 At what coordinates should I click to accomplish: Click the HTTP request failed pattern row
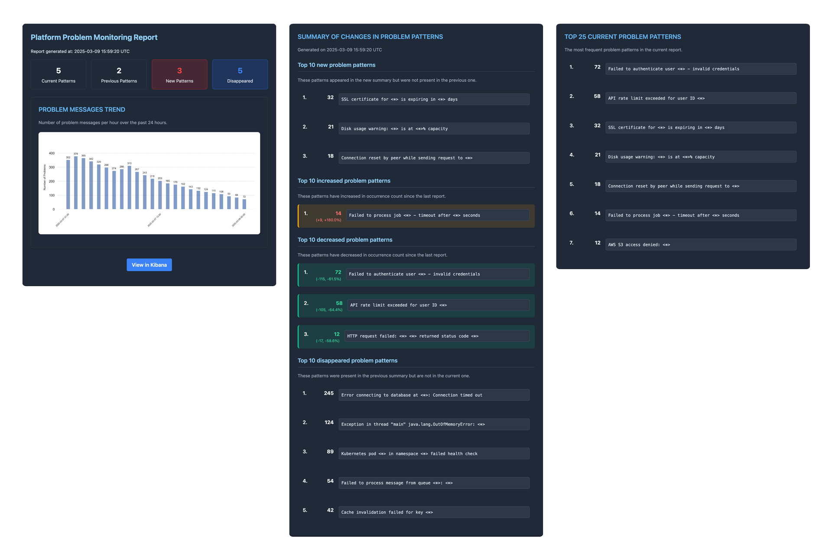click(437, 336)
